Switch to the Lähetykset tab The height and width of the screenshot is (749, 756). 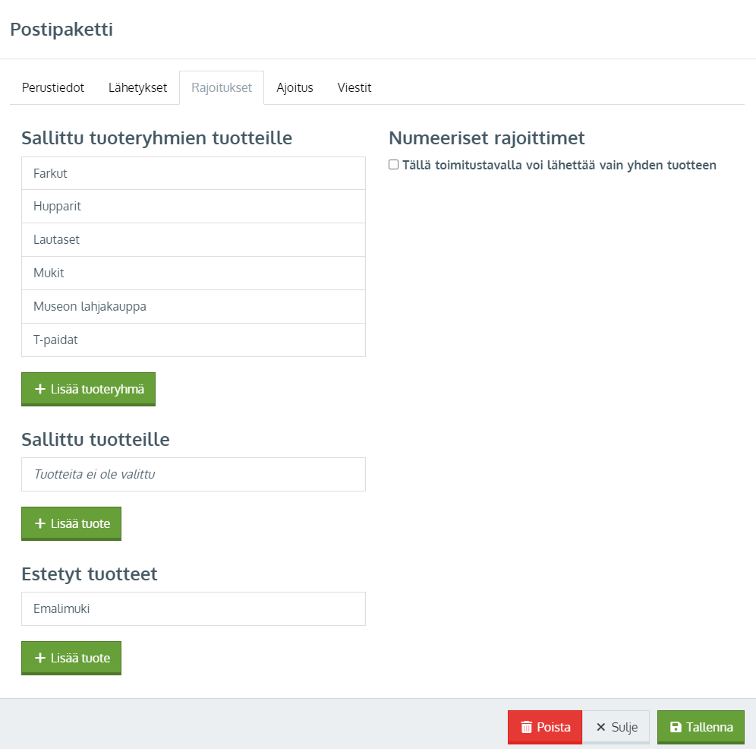coord(137,88)
